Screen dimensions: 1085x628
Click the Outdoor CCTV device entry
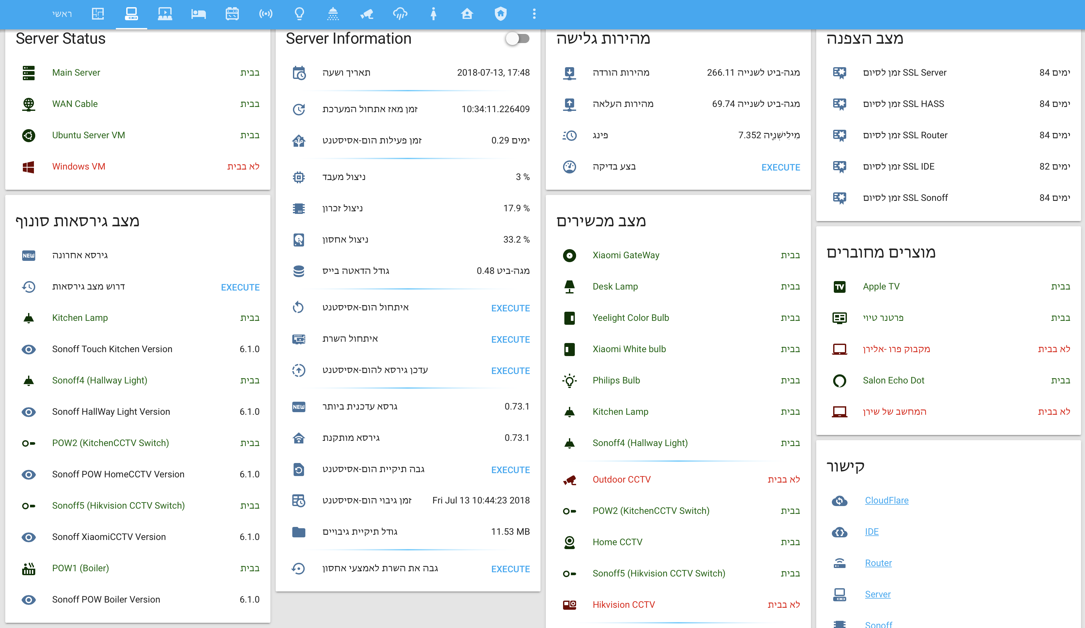[621, 480]
